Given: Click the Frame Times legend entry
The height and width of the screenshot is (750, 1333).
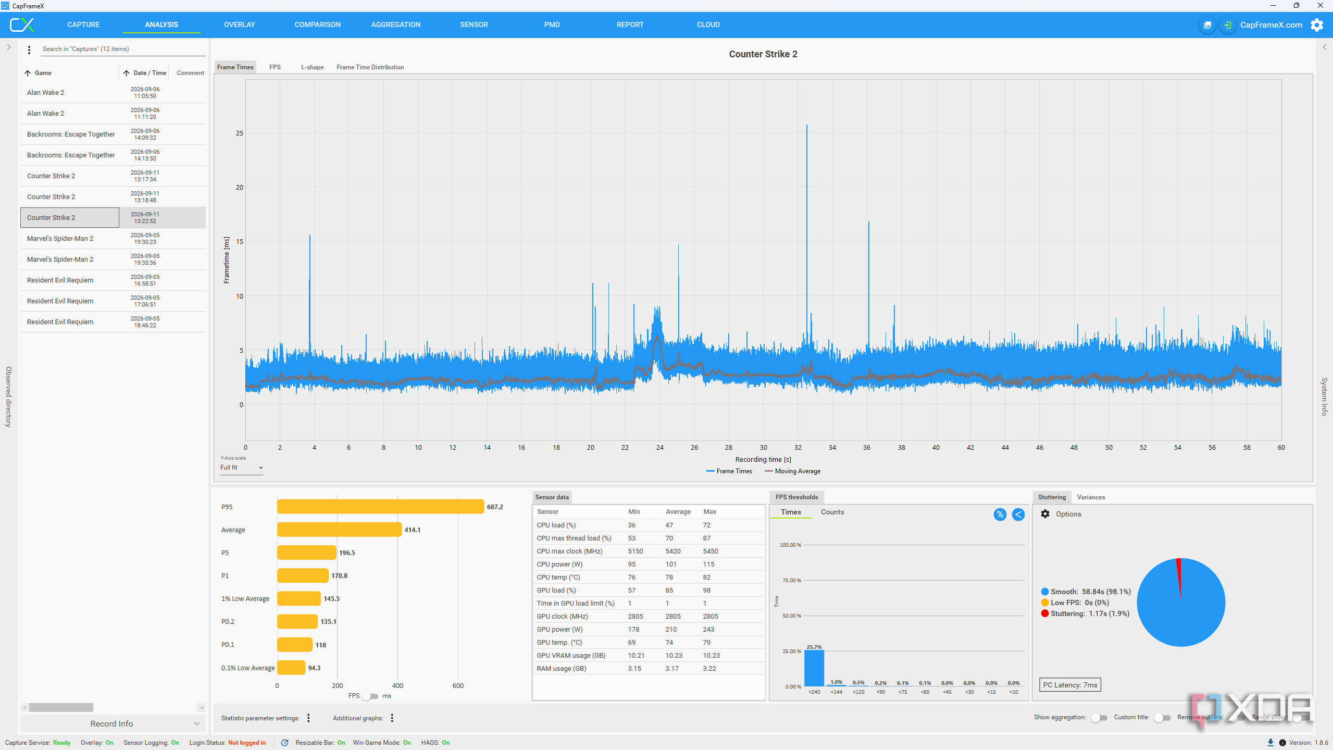Looking at the screenshot, I should [x=729, y=471].
